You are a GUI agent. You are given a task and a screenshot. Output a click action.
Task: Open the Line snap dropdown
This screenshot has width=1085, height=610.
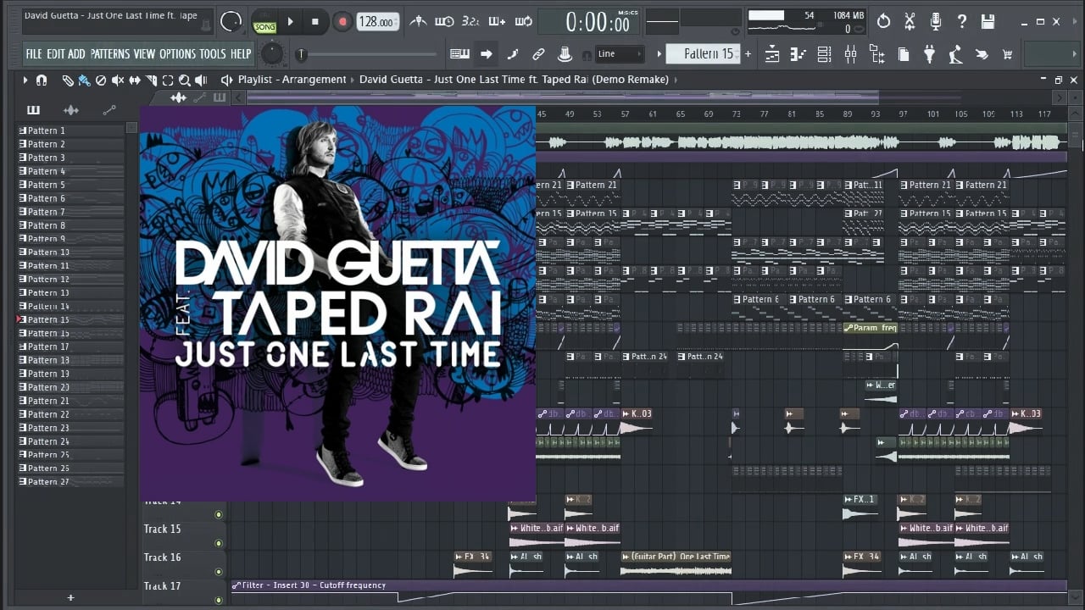(620, 54)
